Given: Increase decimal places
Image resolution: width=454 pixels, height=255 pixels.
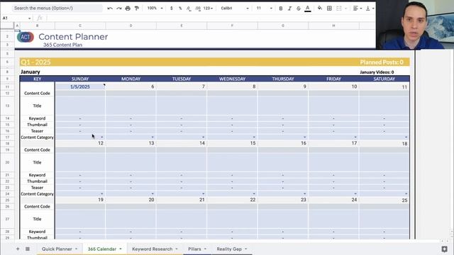Looking at the screenshot, I should coord(198,8).
